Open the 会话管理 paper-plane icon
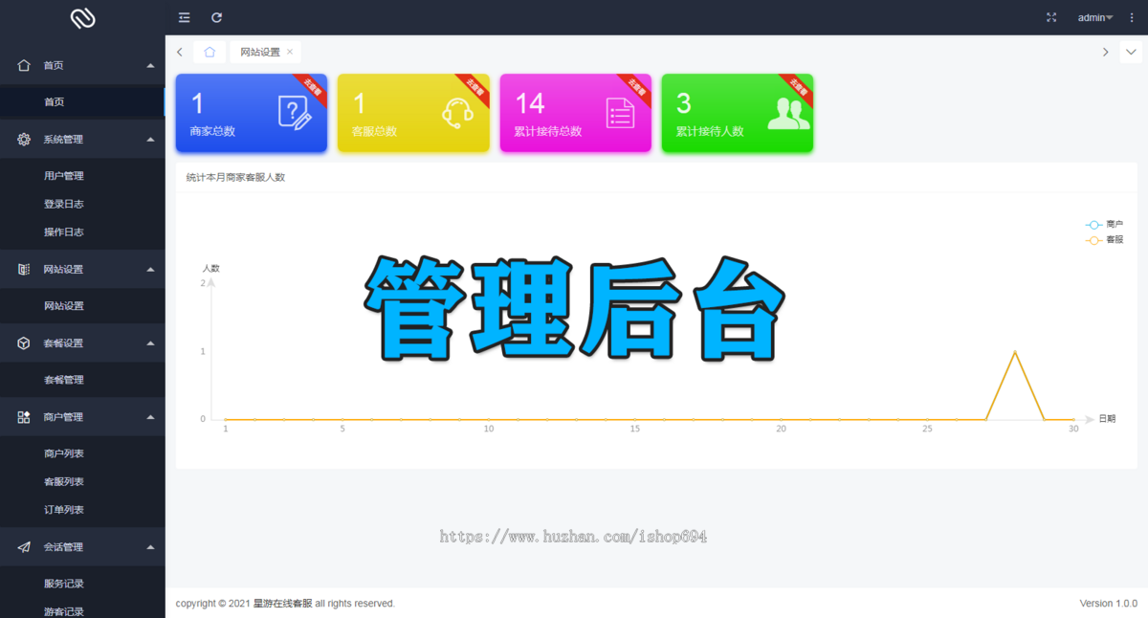This screenshot has height=618, width=1148. pyautogui.click(x=22, y=546)
